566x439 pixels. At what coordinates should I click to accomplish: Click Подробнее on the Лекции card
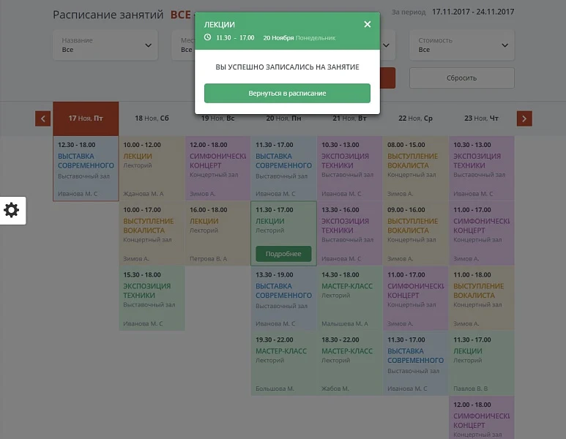[x=283, y=254]
